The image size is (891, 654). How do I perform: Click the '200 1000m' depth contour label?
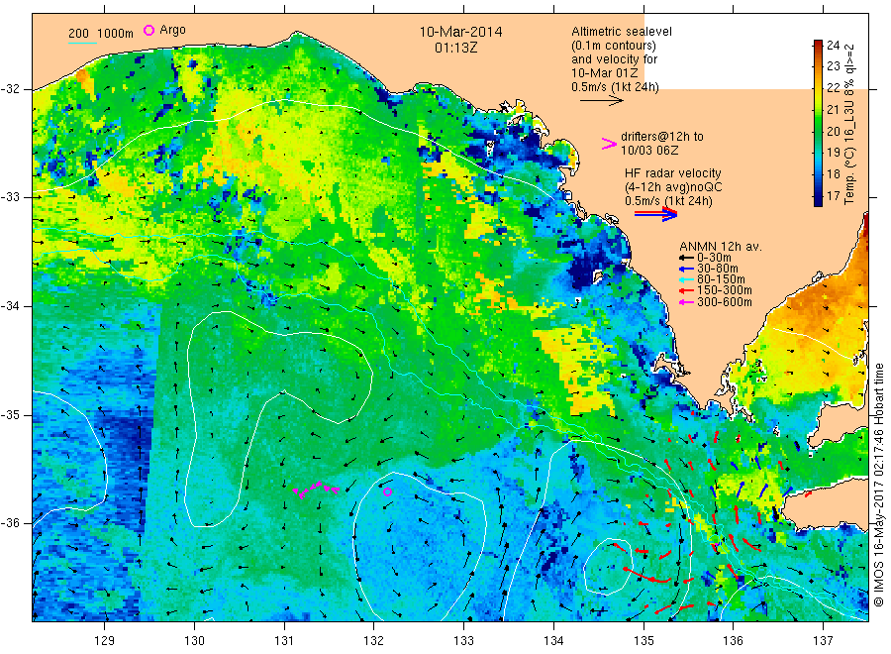click(x=101, y=33)
